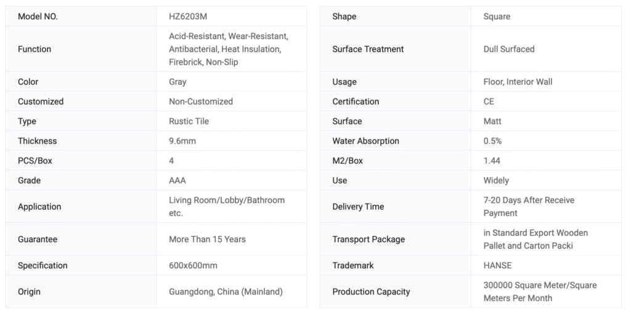This screenshot has height=315, width=631.
Task: Click the More Than 15 Years guarantee
Action: (207, 239)
